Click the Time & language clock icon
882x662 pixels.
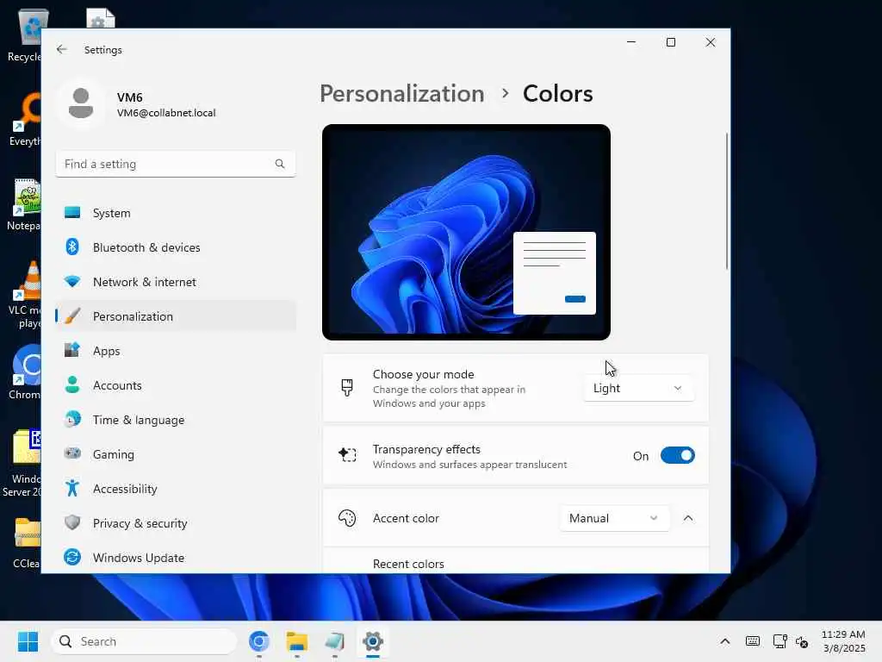pos(72,420)
